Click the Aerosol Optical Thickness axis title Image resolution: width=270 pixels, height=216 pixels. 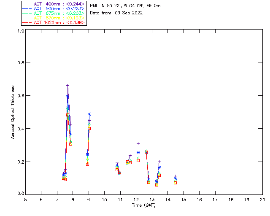point(13,112)
